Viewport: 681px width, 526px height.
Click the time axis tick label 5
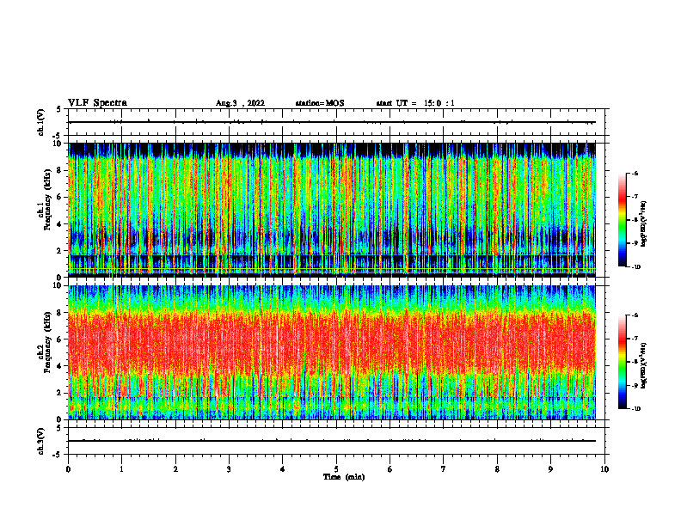point(336,469)
